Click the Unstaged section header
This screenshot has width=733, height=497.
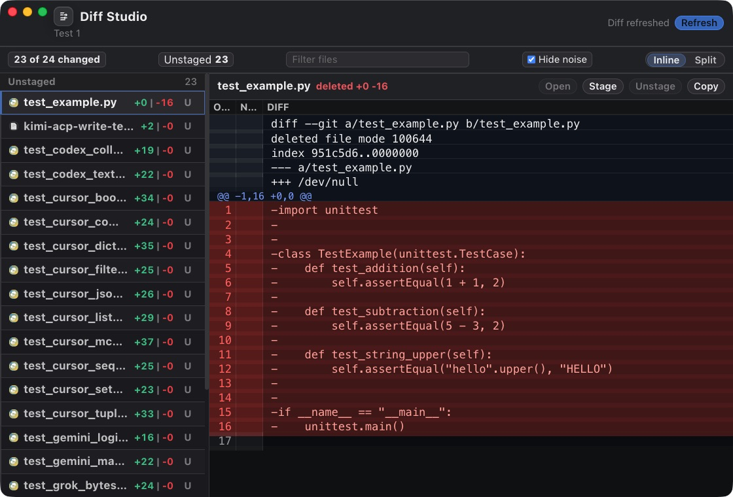click(x=102, y=82)
